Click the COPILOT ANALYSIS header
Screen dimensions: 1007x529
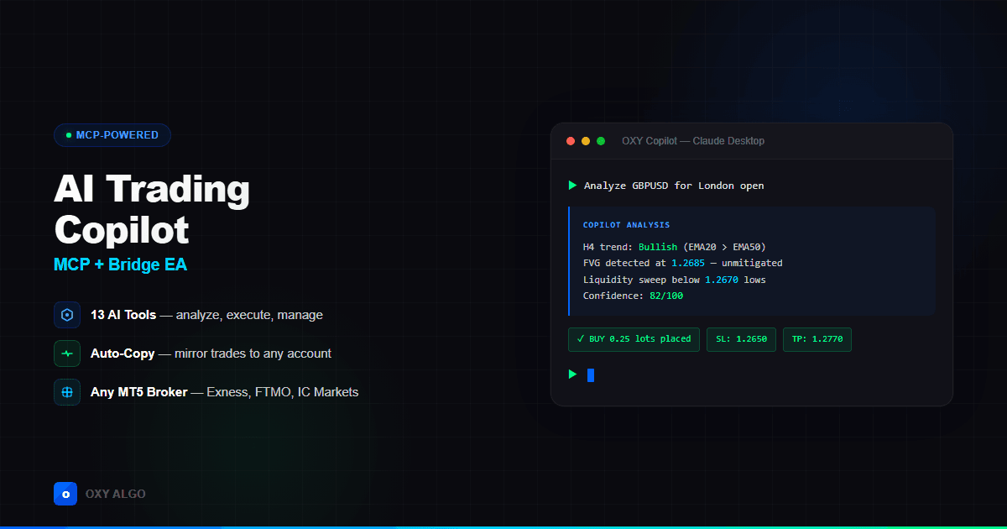pyautogui.click(x=626, y=224)
